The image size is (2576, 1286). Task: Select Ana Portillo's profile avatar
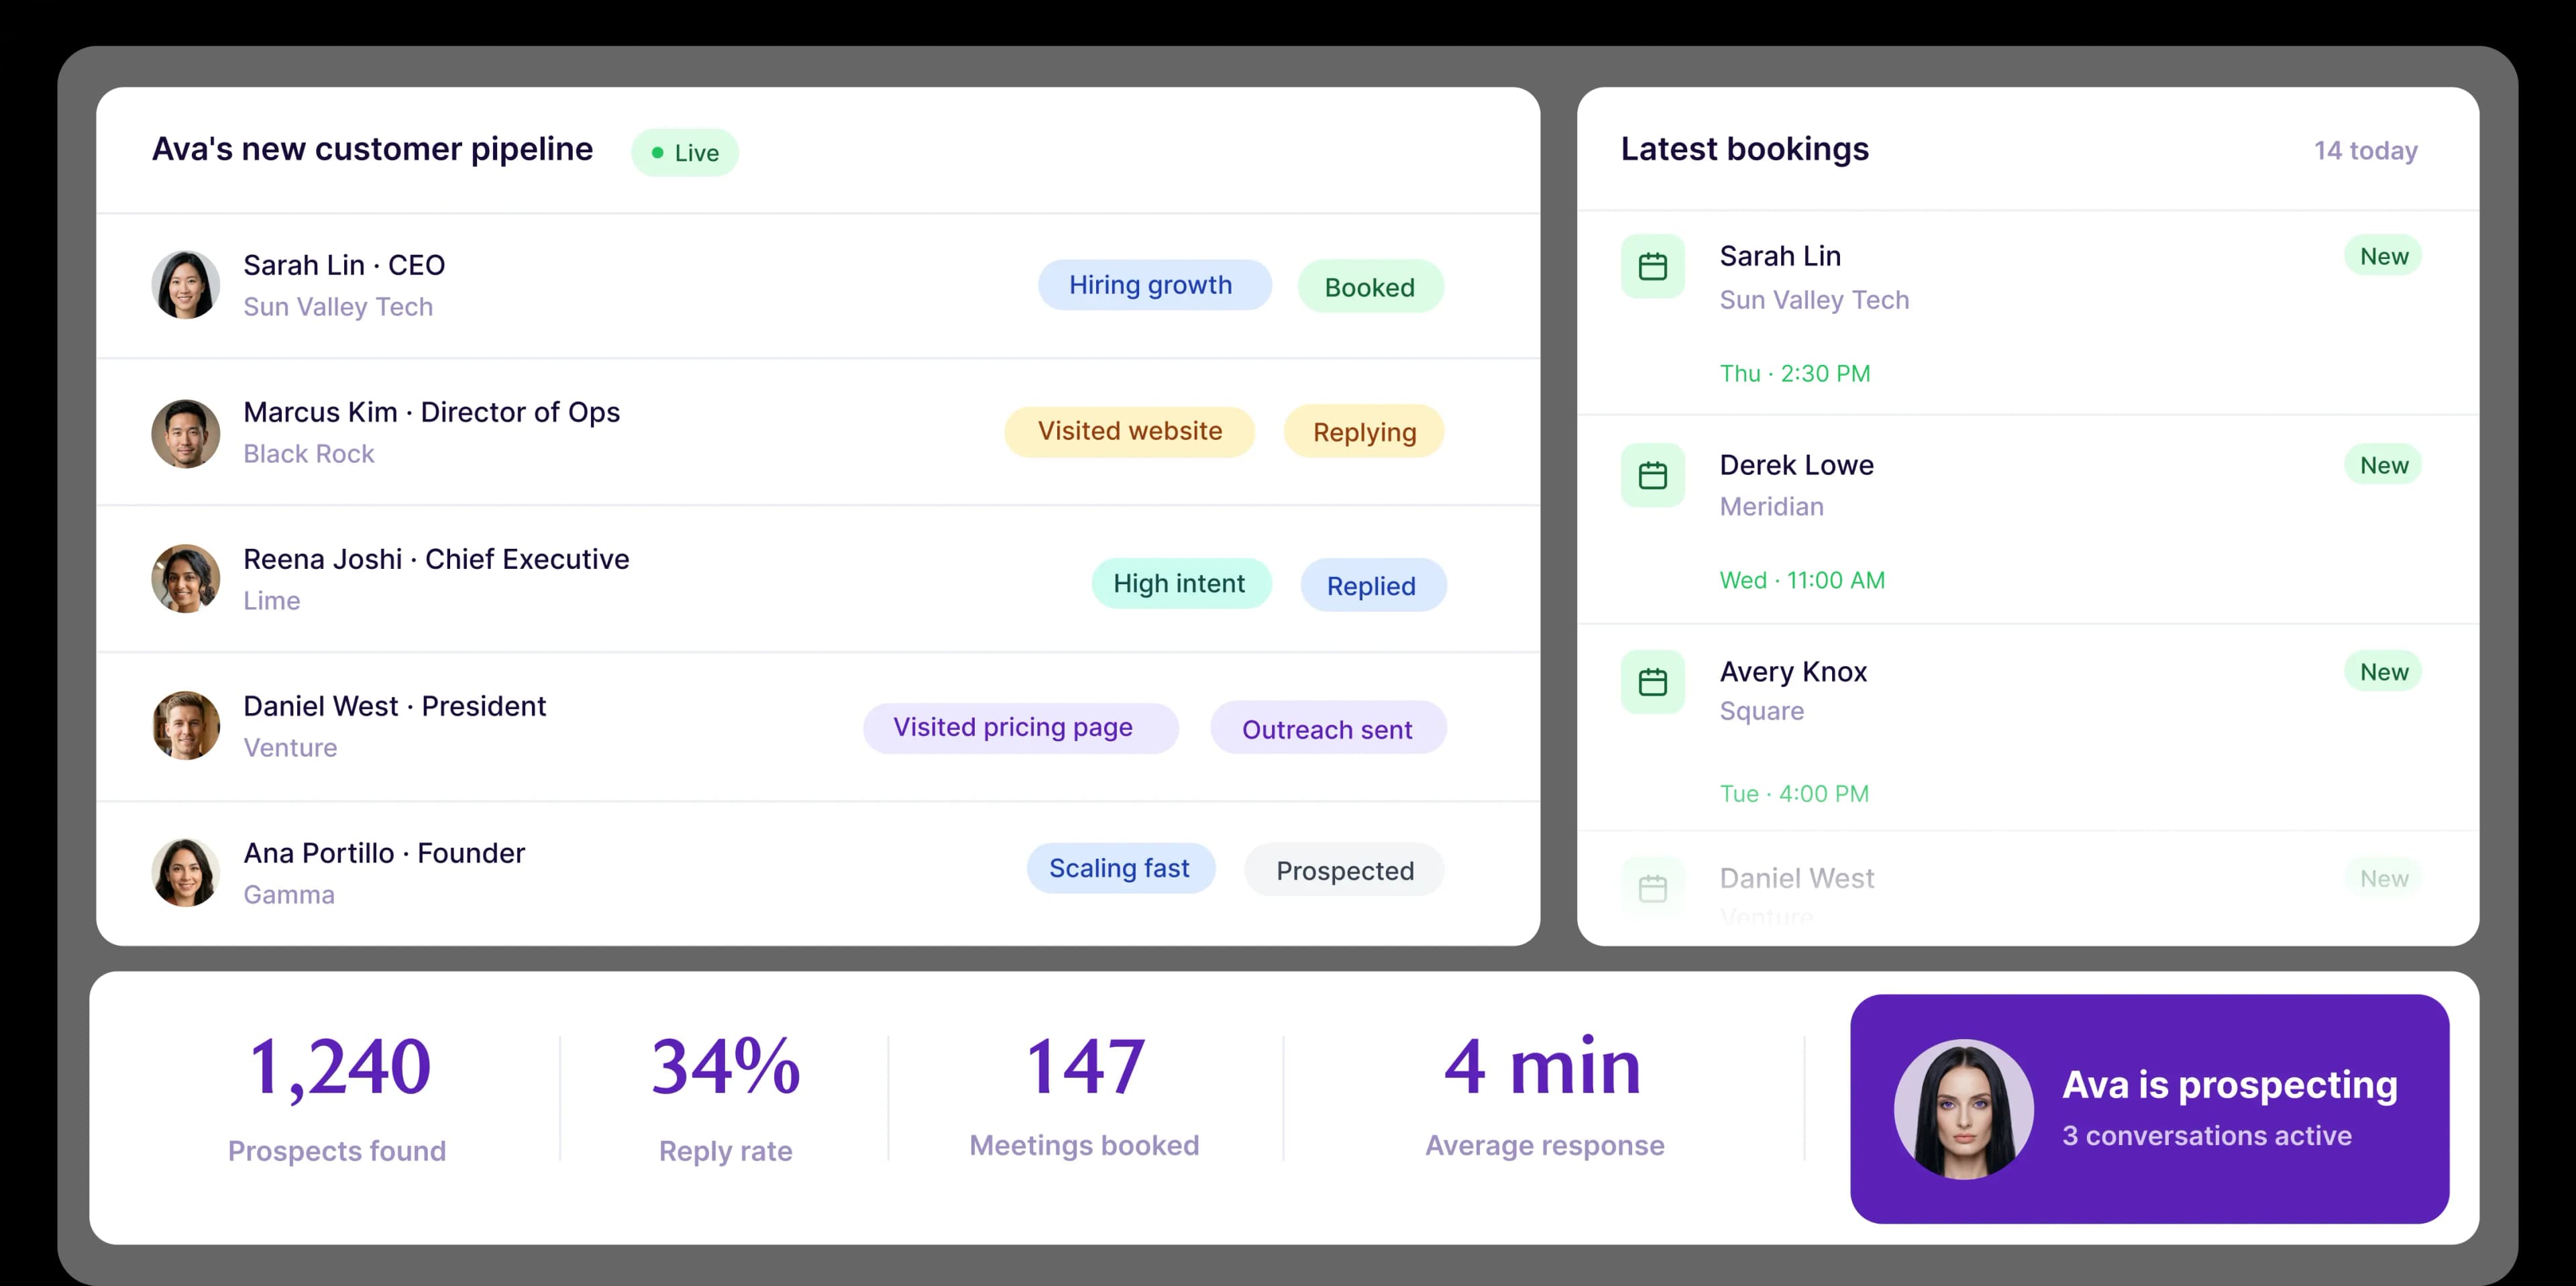pyautogui.click(x=185, y=872)
